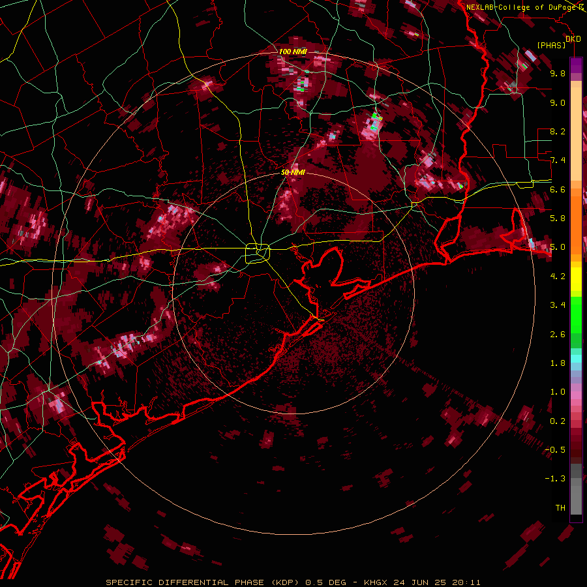Screen dimensions: 587x587
Task: Click the 3.4 legend value
Action: [558, 305]
